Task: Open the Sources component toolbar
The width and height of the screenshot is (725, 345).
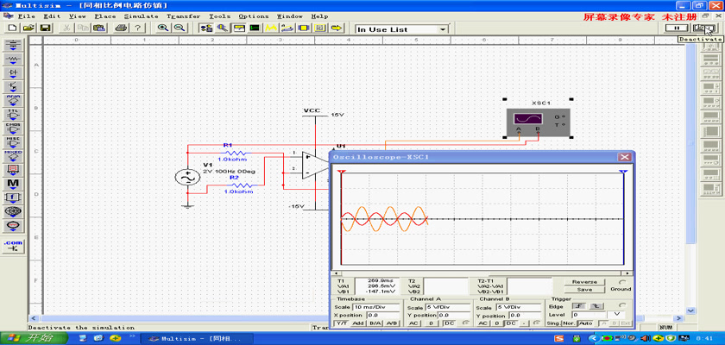Action: [x=14, y=45]
